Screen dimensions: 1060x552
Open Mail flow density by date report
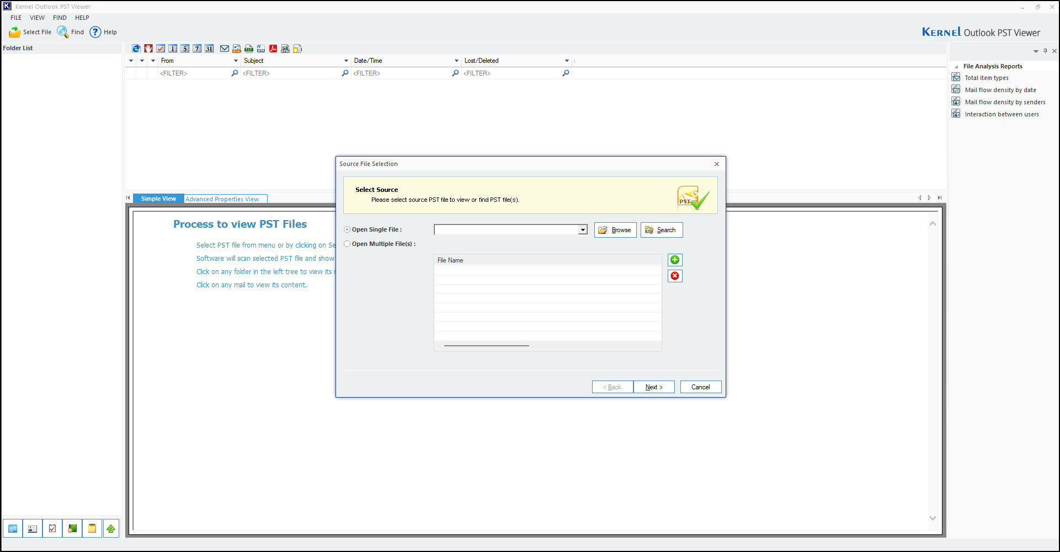coord(1000,90)
